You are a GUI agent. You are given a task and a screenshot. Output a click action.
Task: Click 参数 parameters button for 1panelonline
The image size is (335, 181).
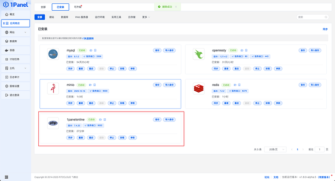pyautogui.click(x=133, y=138)
